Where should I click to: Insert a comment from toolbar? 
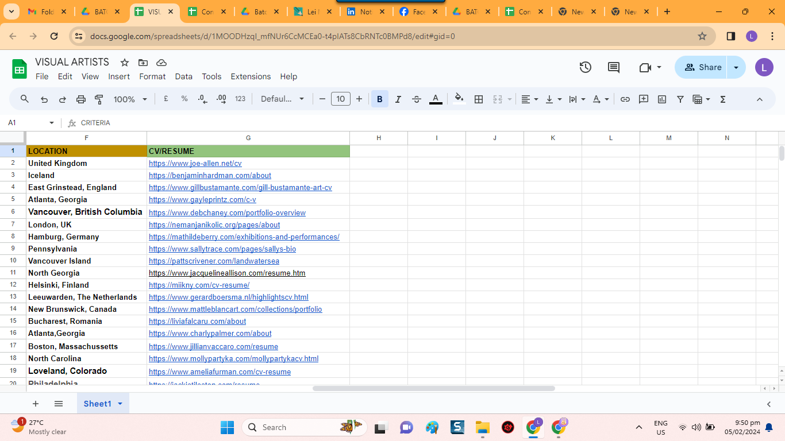644,99
